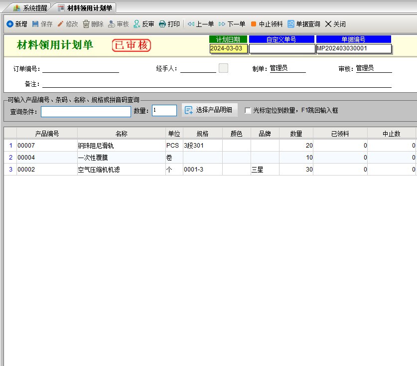Click the 新增 (New) toolbar icon
This screenshot has width=417, height=366.
click(x=10, y=24)
